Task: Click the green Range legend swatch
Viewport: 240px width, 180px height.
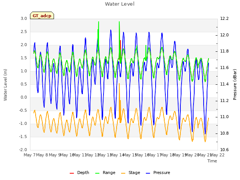Action: point(97,173)
